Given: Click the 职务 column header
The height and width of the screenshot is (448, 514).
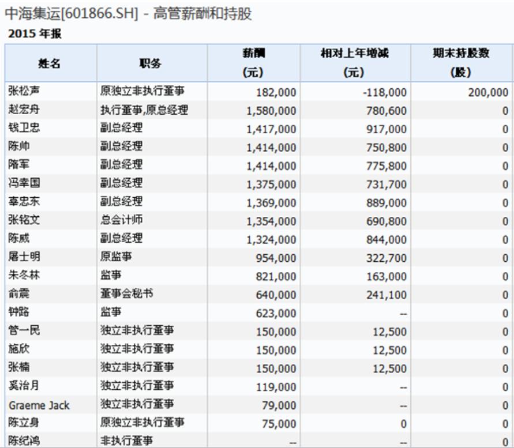Looking at the screenshot, I should tap(152, 63).
